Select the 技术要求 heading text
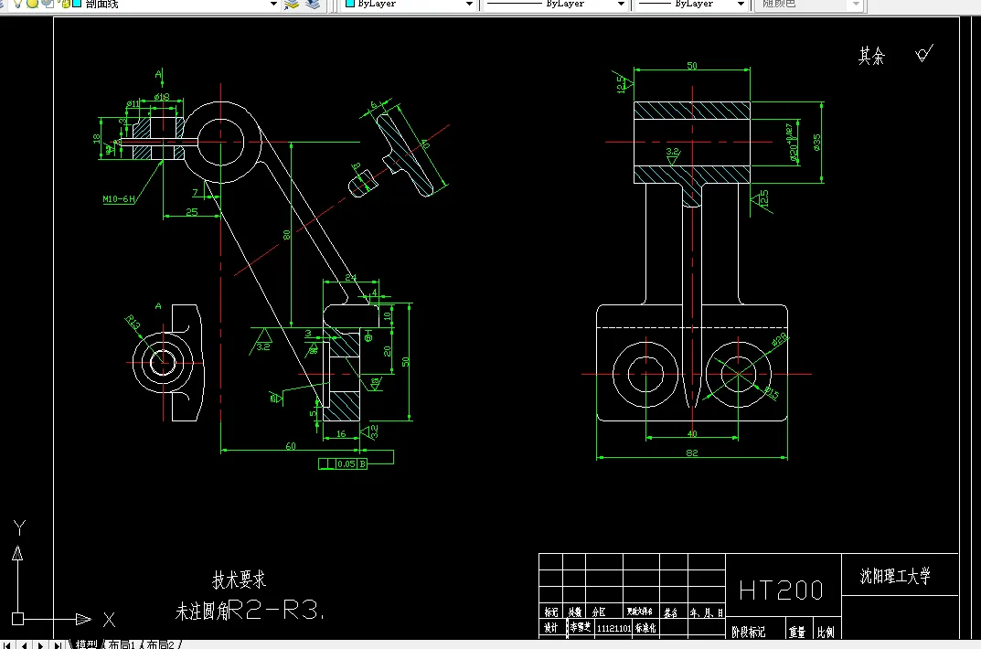This screenshot has height=649, width=981. [x=239, y=580]
